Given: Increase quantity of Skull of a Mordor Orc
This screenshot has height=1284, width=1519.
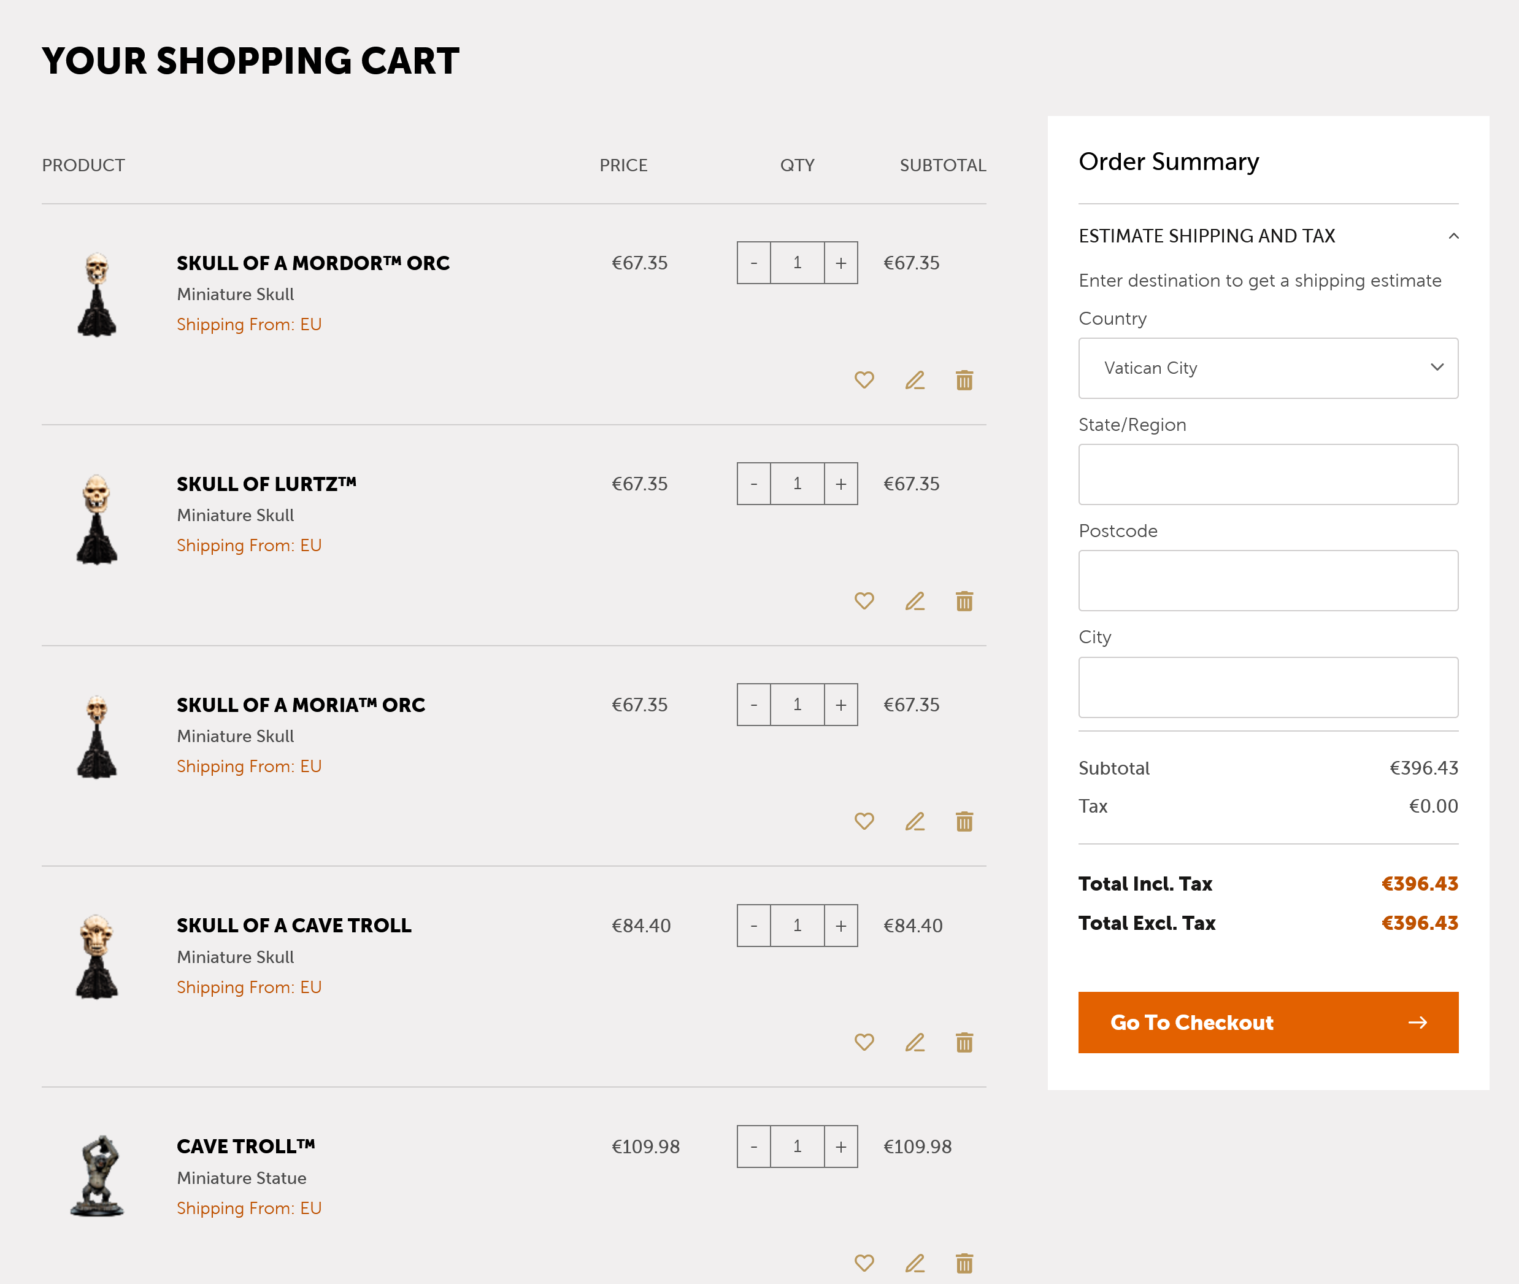Looking at the screenshot, I should click(840, 263).
